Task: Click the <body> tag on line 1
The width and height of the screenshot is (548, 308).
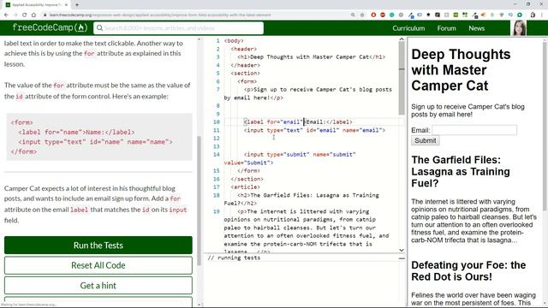Action: click(234, 41)
